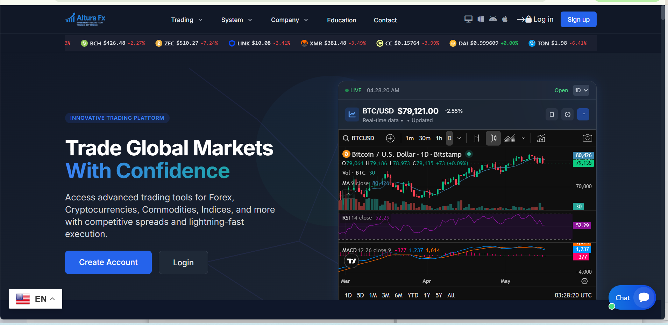Click the TON ticker coin icon

(532, 43)
